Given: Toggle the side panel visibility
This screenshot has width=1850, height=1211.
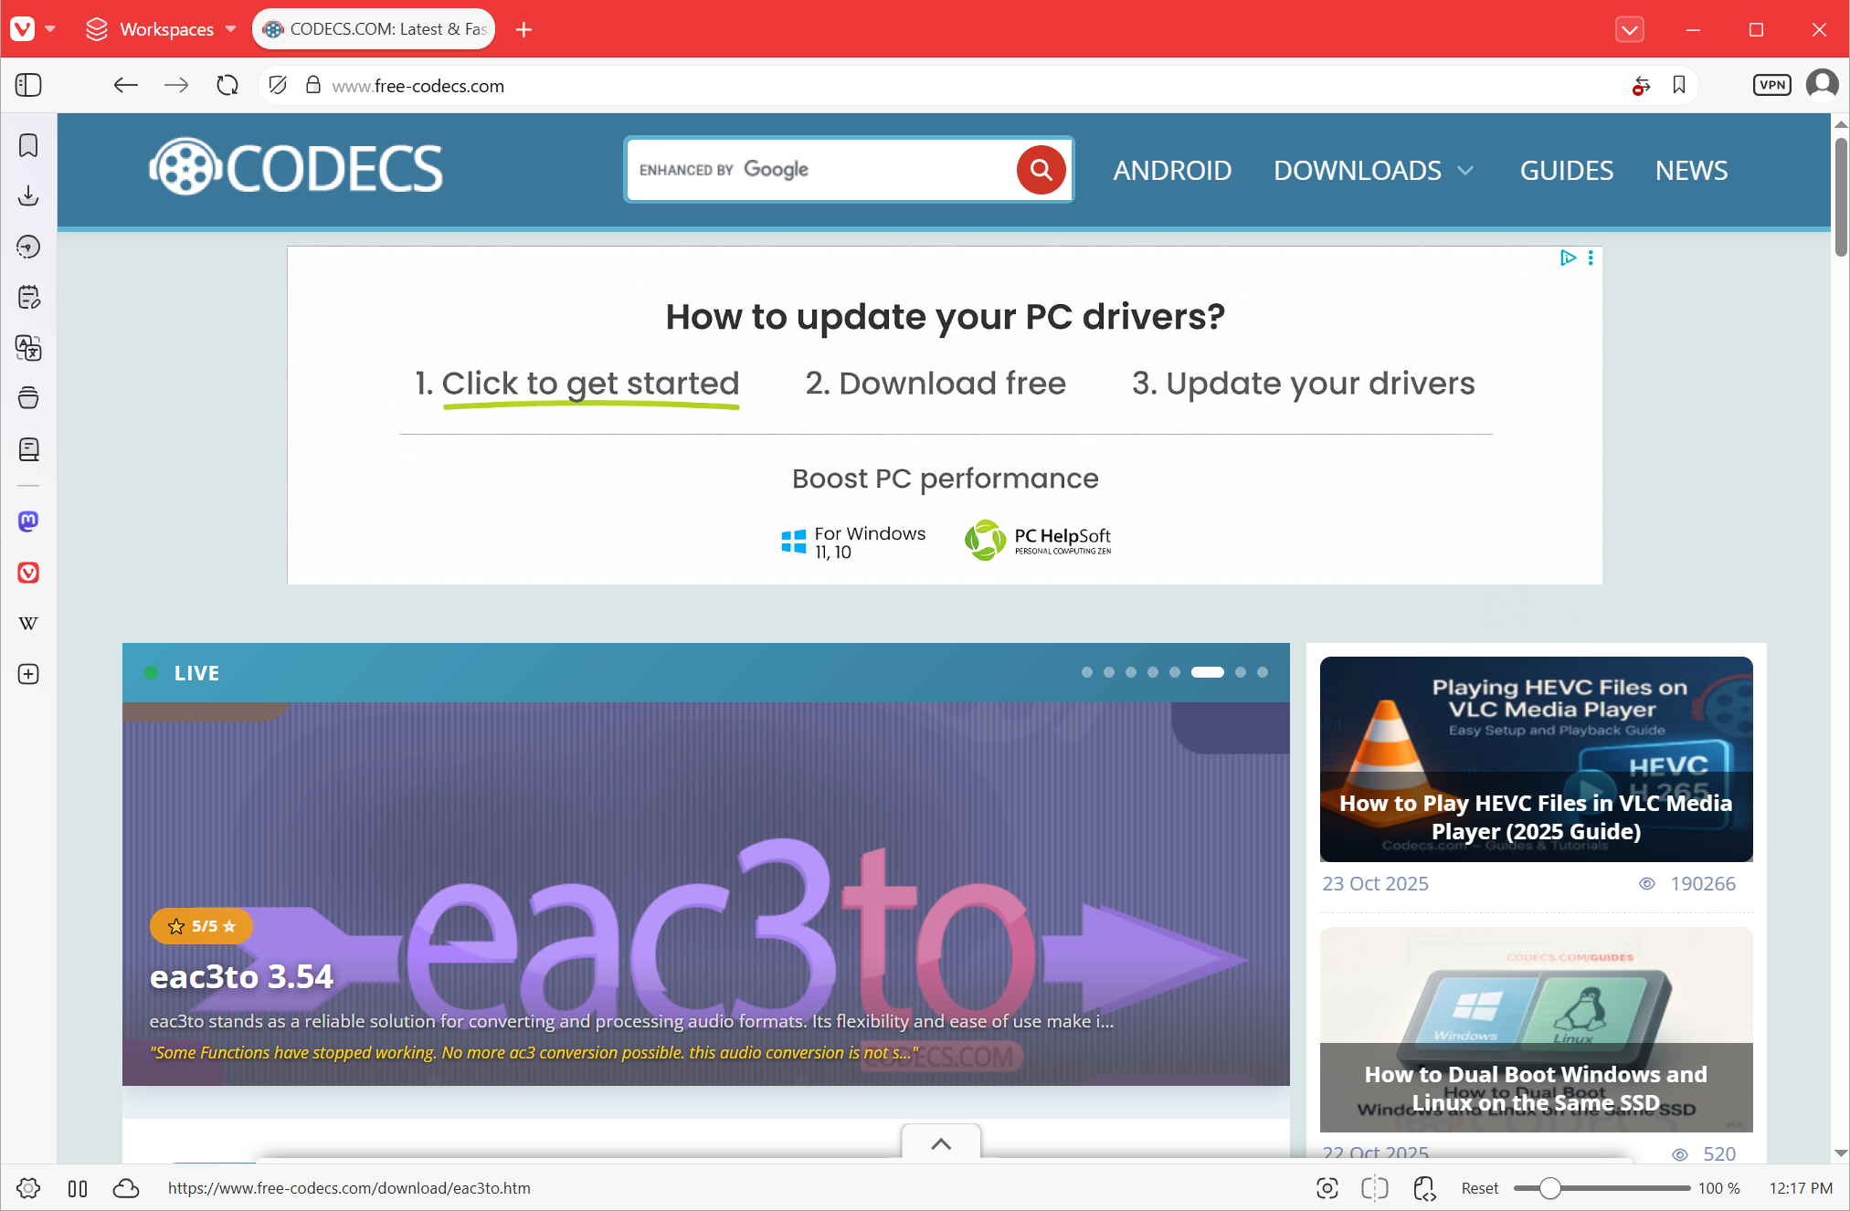Looking at the screenshot, I should click(28, 85).
